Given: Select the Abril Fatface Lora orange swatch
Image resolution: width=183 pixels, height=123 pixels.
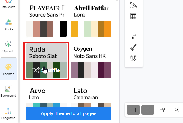Looking at the screenshot, I should [108, 29].
